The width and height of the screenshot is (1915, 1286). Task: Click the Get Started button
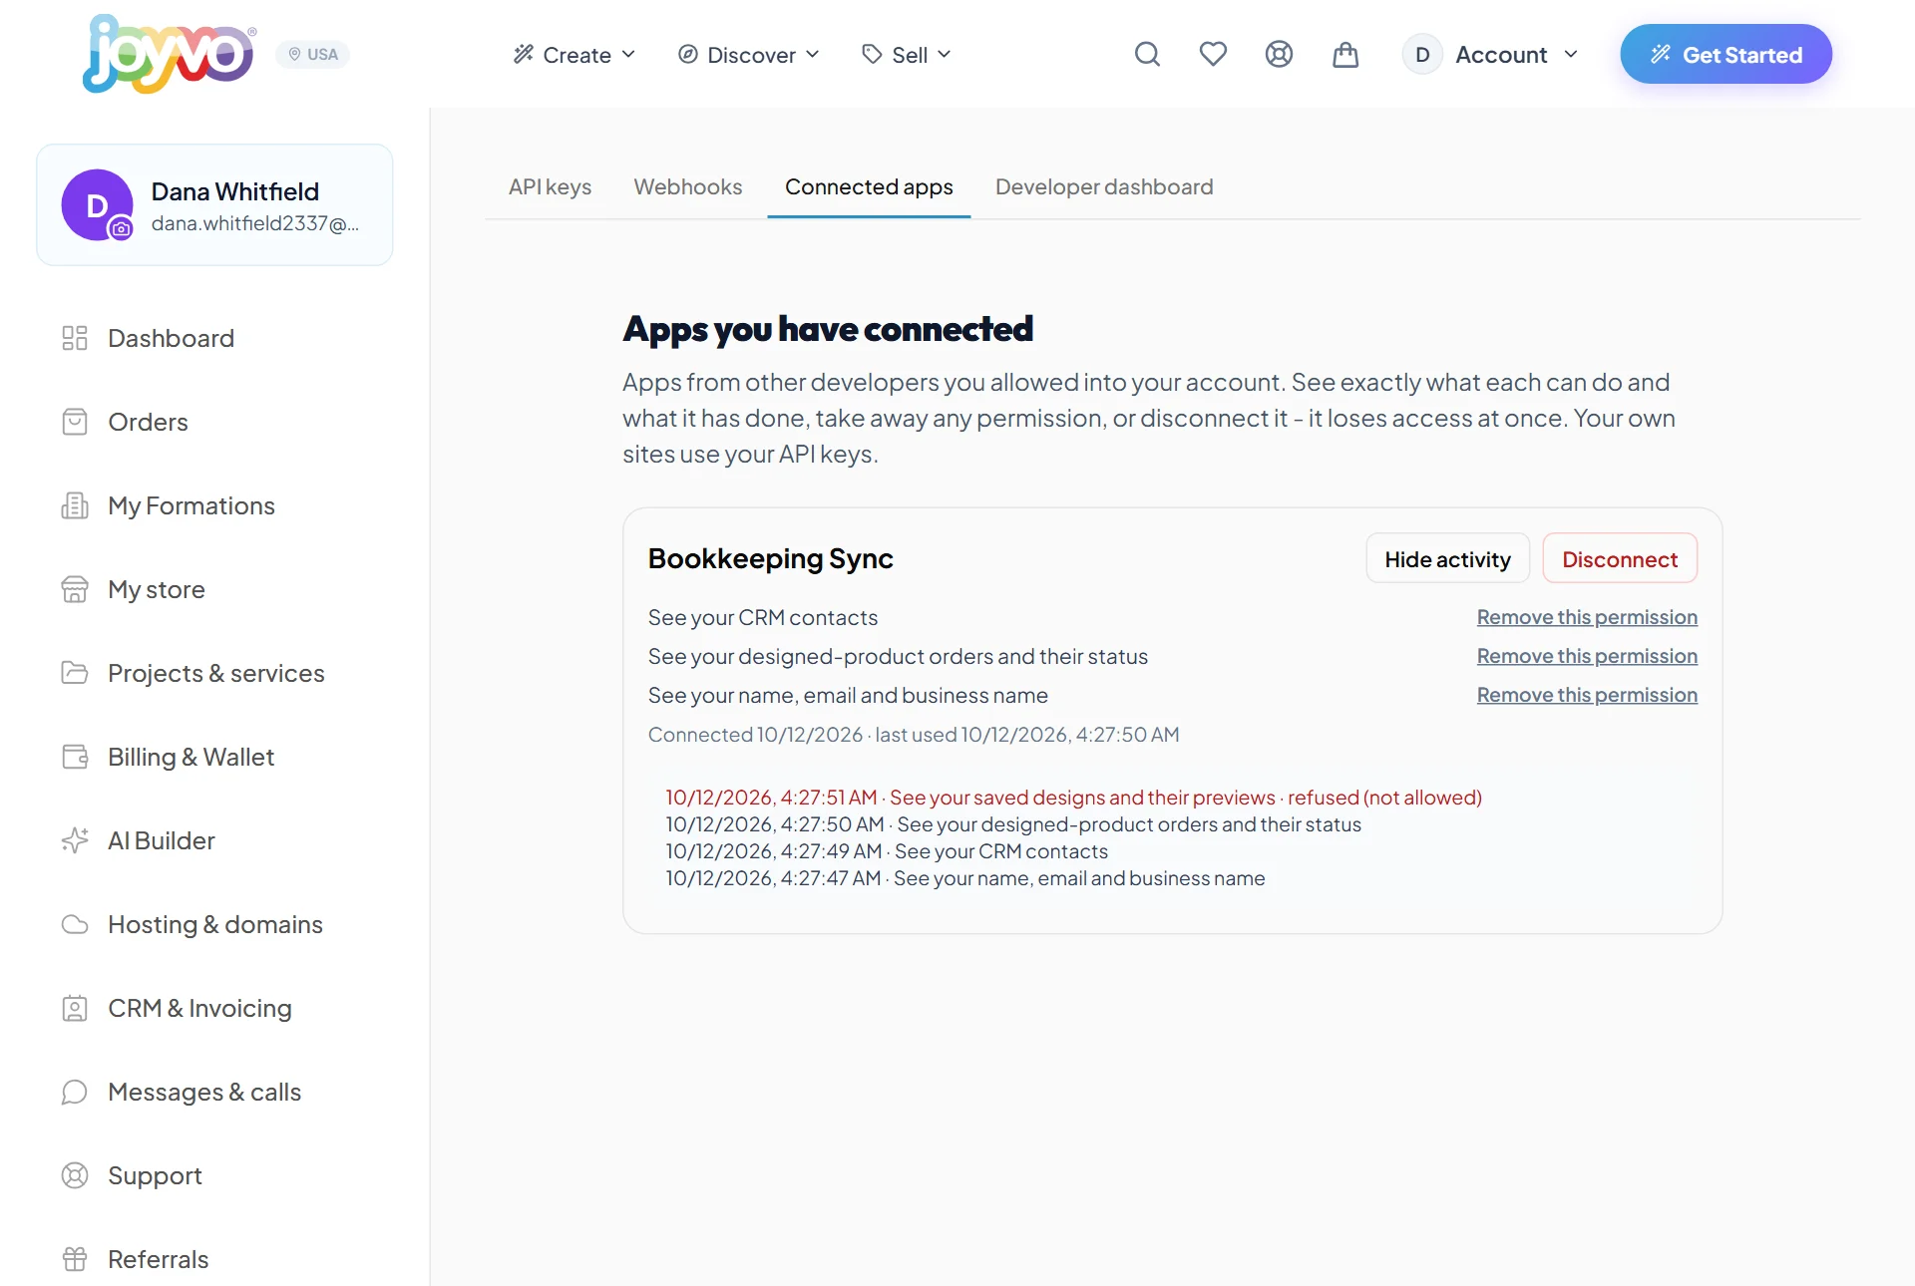tap(1725, 54)
